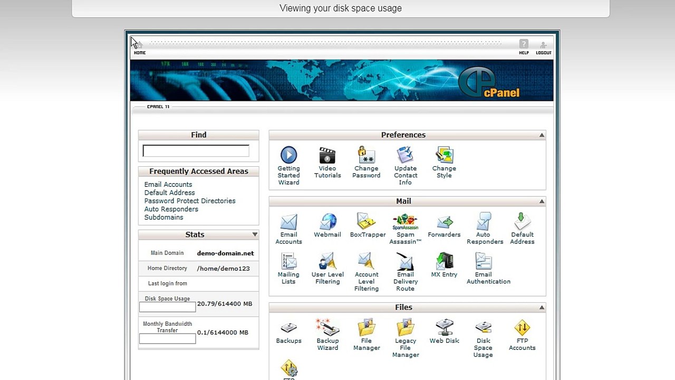Open Account Level Filtering
Image resolution: width=675 pixels, height=380 pixels.
click(367, 272)
